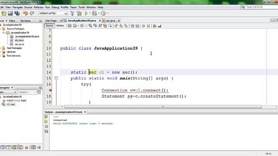
Task: Click the Debug Project icon
Action: pos(95,13)
